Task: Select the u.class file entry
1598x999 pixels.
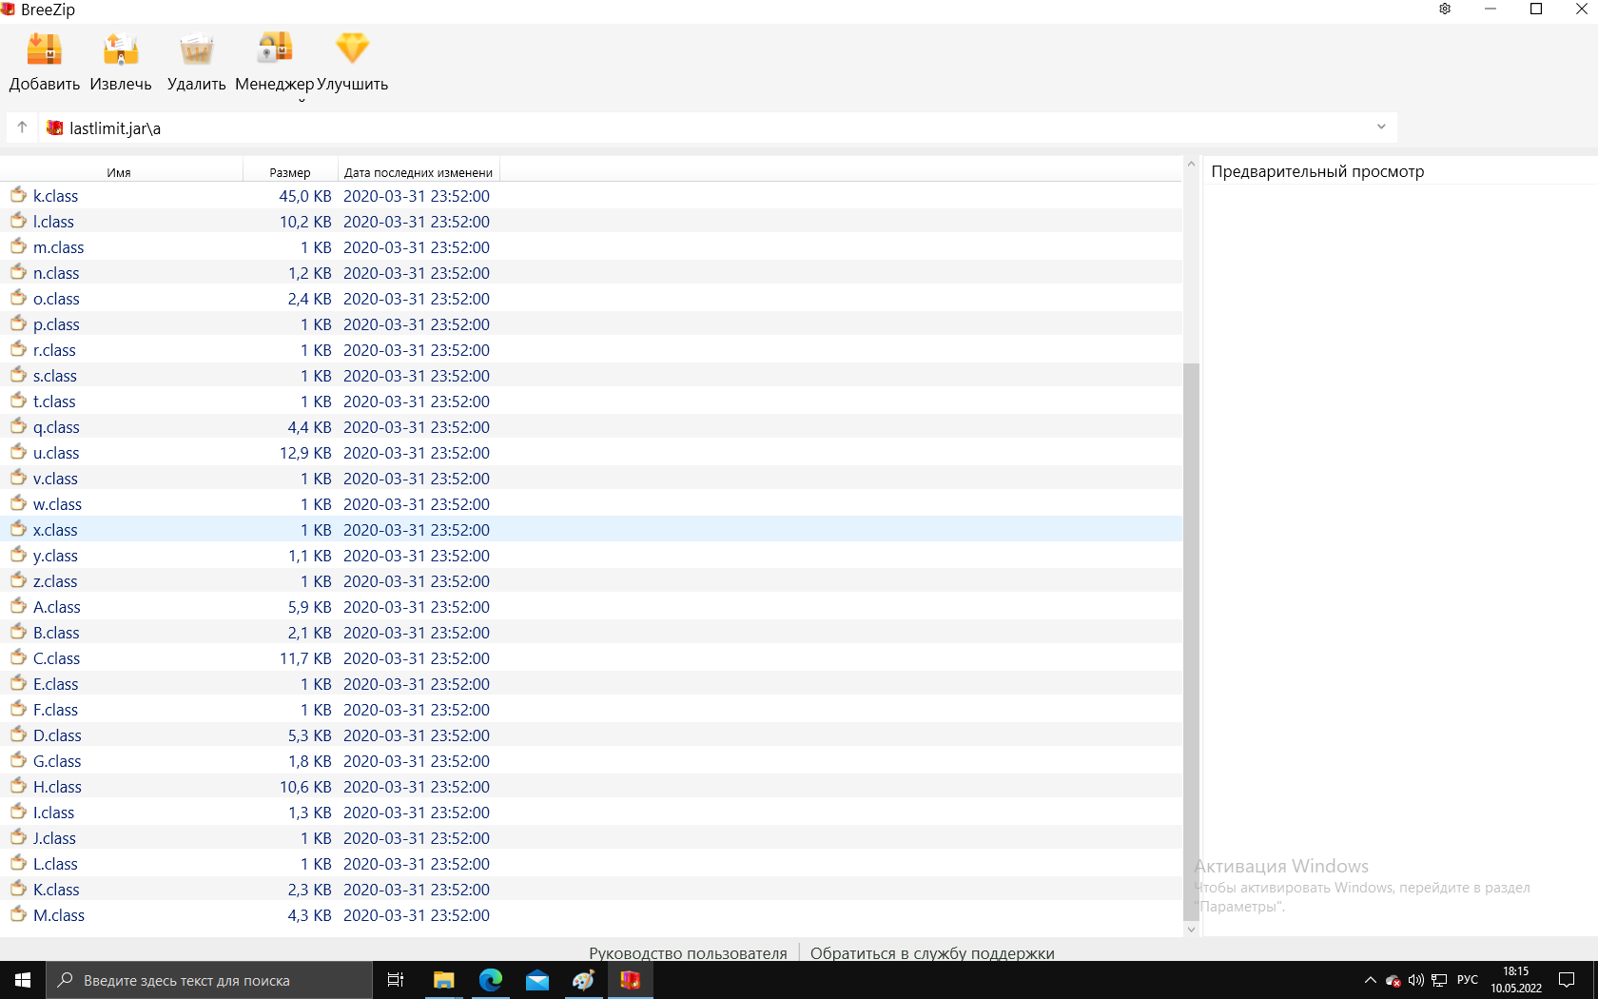Action: (56, 453)
